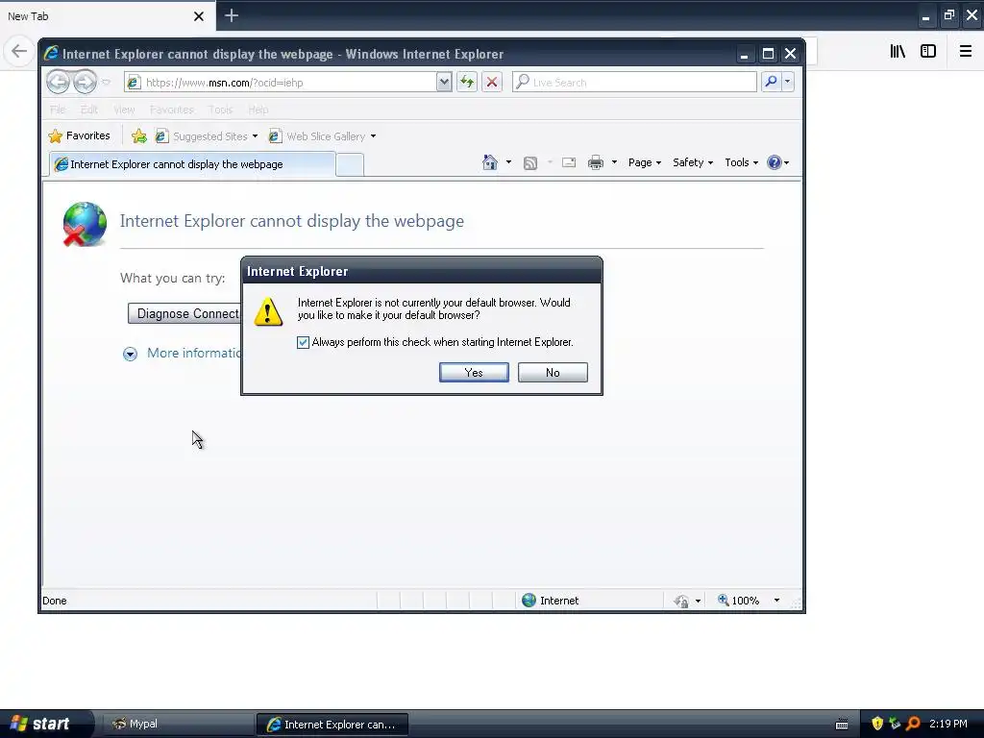Image resolution: width=984 pixels, height=738 pixels.
Task: Click the network connection tray icon
Action: click(x=895, y=724)
